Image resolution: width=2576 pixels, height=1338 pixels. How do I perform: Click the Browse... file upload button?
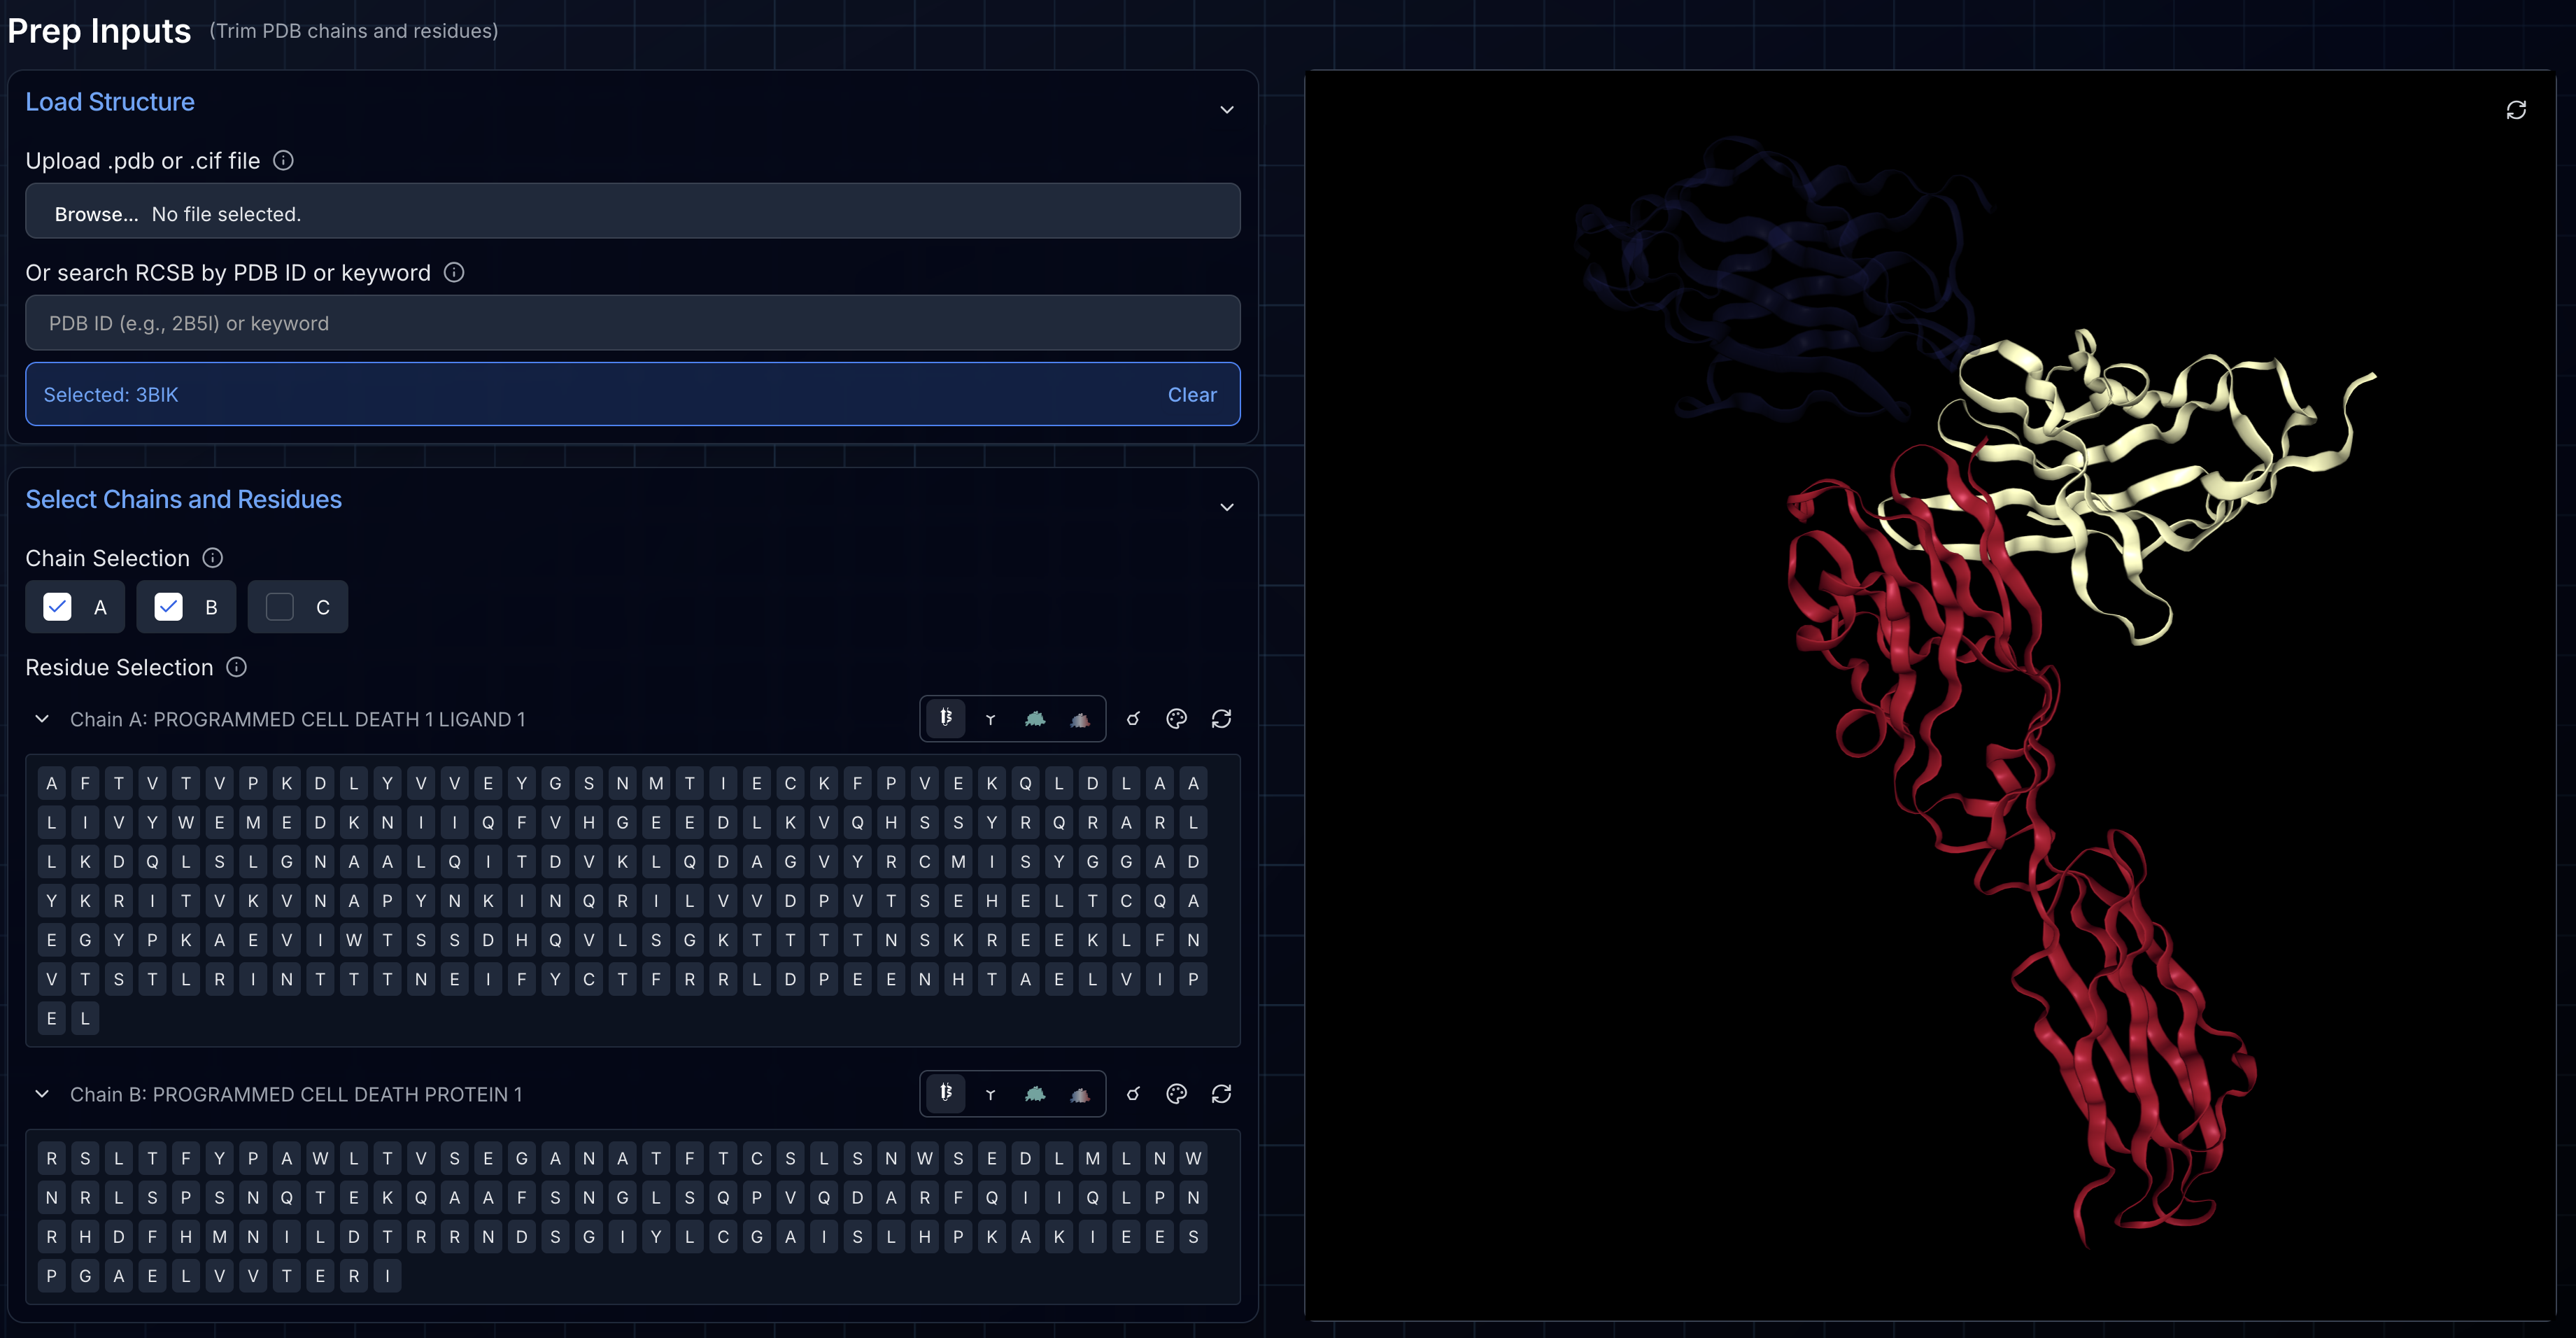click(x=96, y=214)
